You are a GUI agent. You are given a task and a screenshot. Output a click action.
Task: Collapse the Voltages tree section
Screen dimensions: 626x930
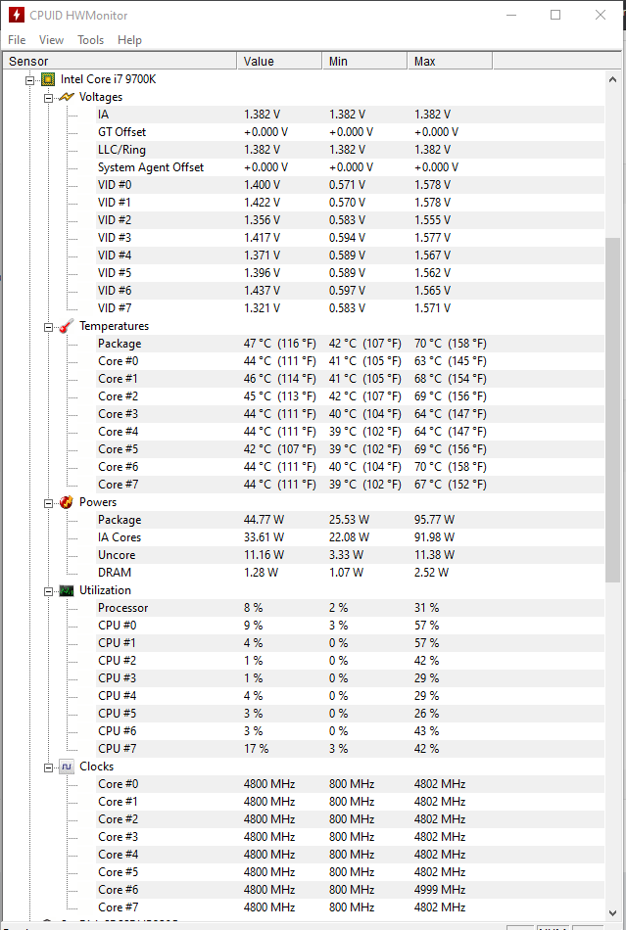(49, 98)
